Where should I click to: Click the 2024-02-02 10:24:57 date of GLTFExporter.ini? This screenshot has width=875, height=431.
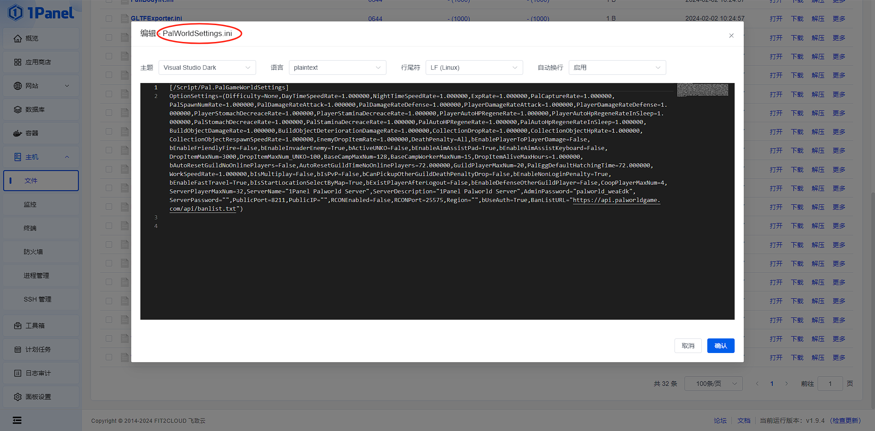point(715,19)
